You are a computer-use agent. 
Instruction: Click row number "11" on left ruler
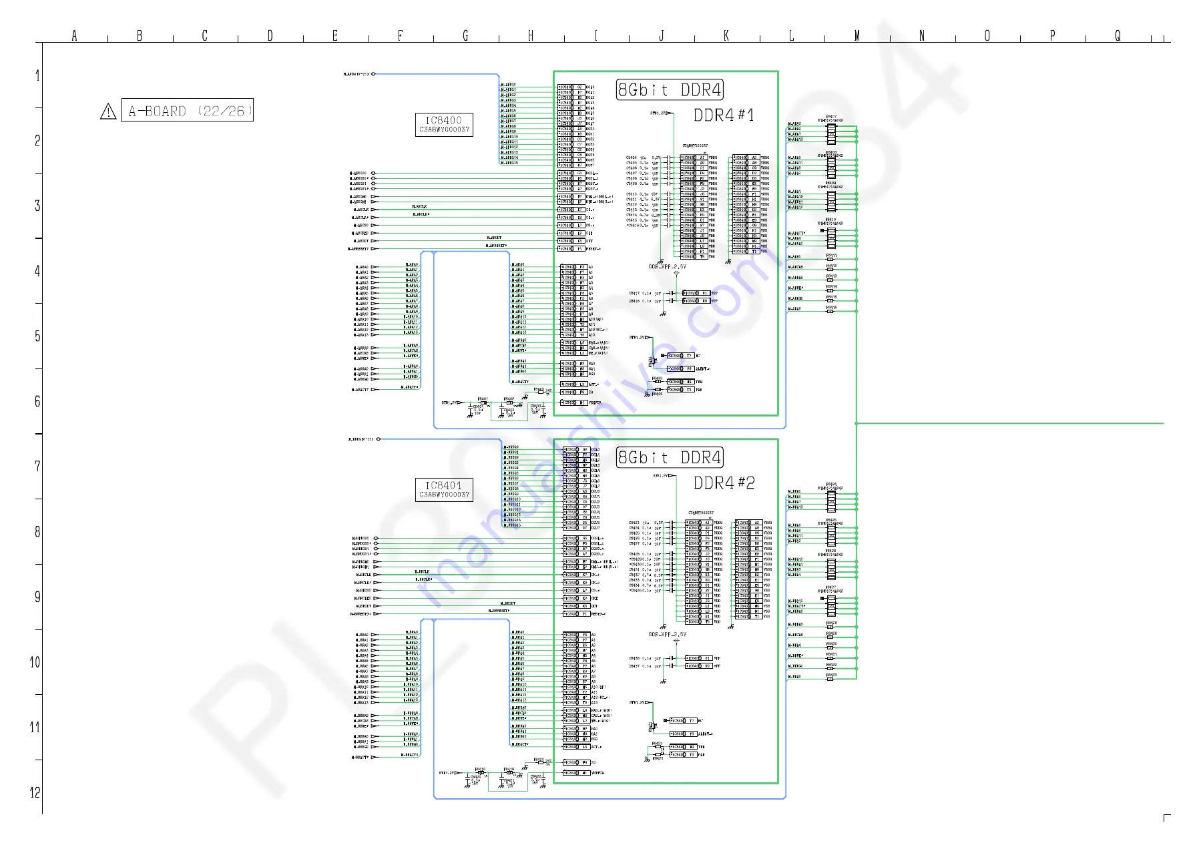(35, 728)
